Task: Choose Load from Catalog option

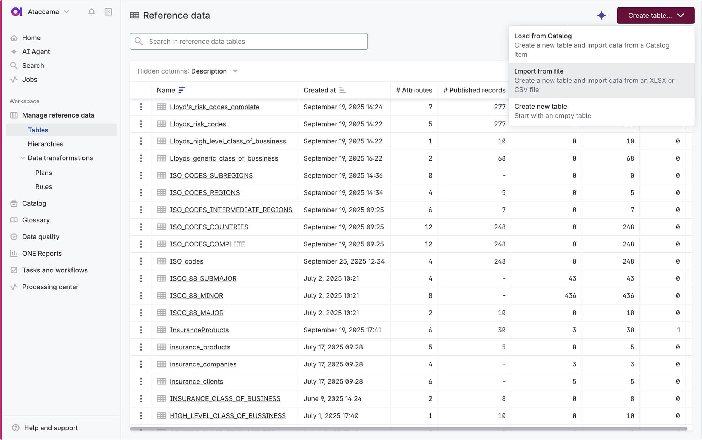Action: pos(543,36)
